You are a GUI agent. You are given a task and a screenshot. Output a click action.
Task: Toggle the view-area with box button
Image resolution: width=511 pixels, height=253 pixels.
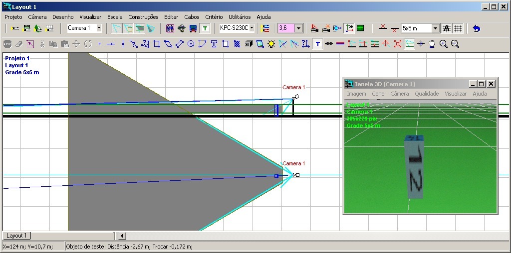(128, 28)
